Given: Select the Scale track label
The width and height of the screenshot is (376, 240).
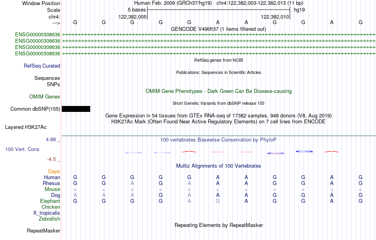Looking at the screenshot, I should pyautogui.click(x=53, y=10).
